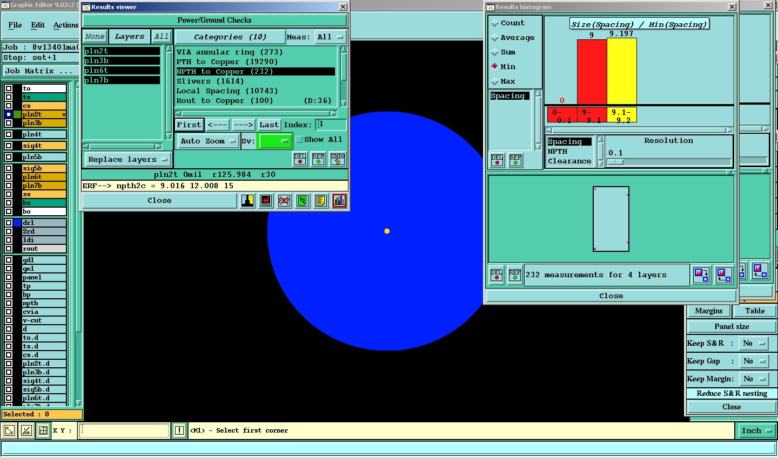This screenshot has height=459, width=778.
Task: Click the exclamation mark icon
Action: tap(179, 430)
